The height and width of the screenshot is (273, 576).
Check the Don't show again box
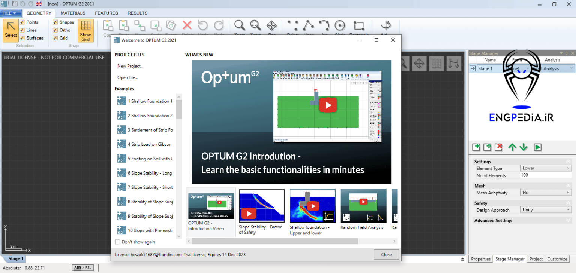(x=117, y=242)
